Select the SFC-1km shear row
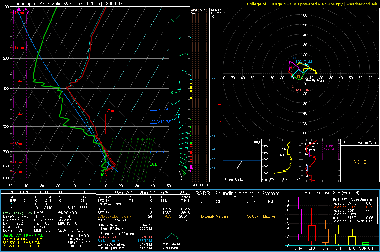Image resolution: width=380 pixels, height=252 pixels. click(x=144, y=197)
